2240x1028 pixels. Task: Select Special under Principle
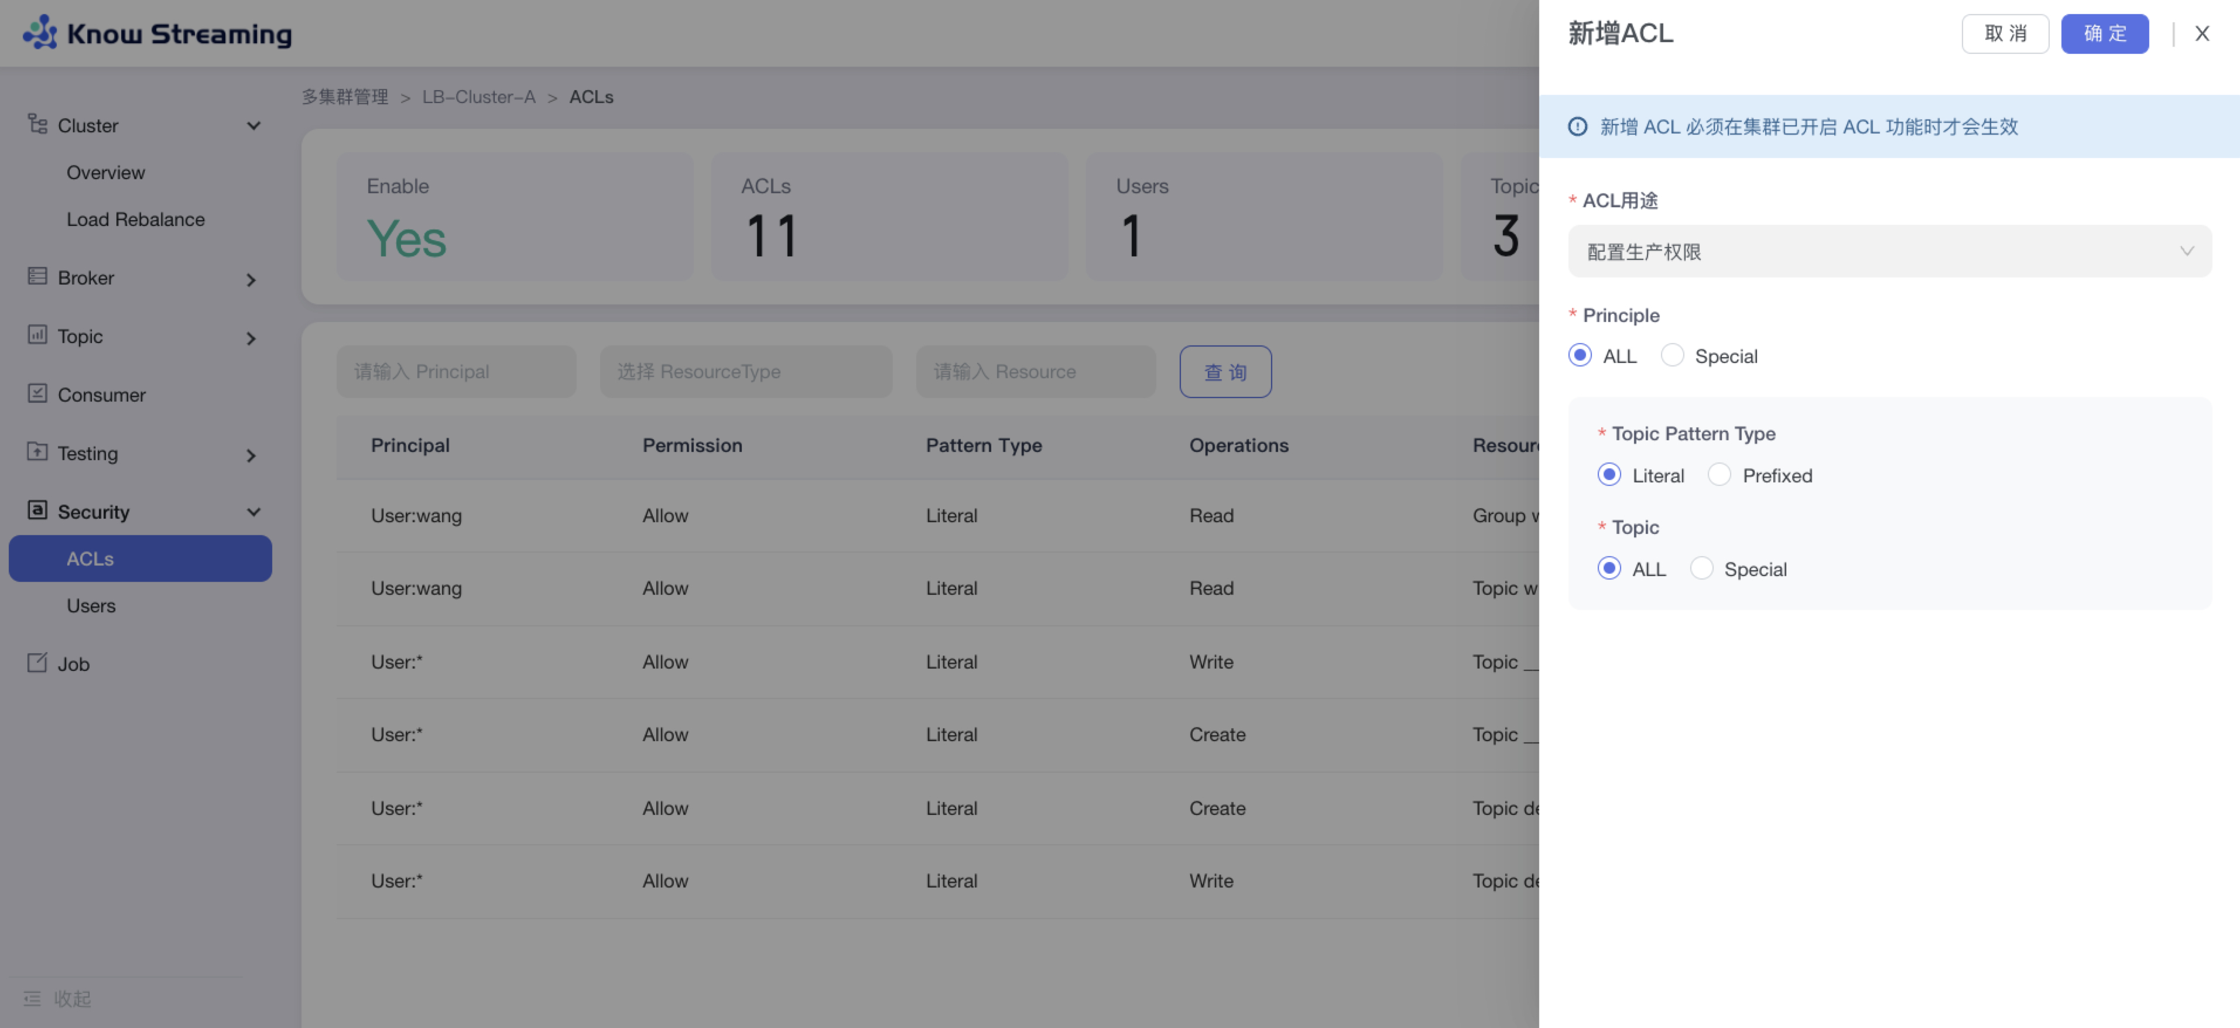1672,356
